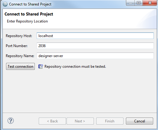The width and height of the screenshot is (158, 130).
Task: Run the Test connection button
Action: [20, 67]
